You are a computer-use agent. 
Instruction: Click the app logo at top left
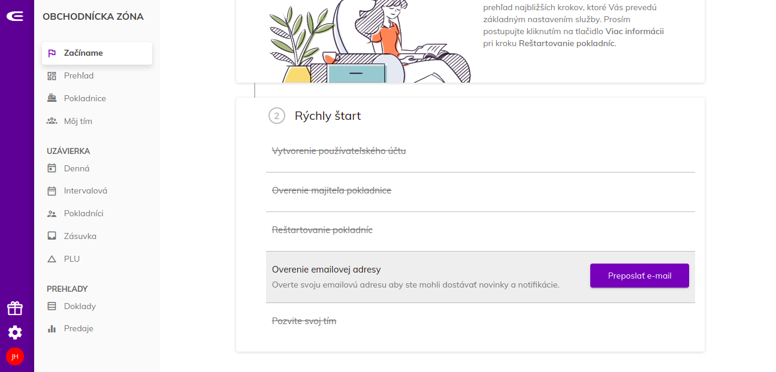pyautogui.click(x=15, y=16)
